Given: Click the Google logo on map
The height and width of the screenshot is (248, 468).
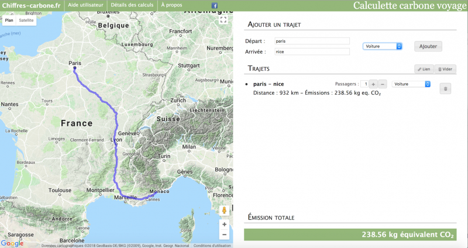Looking at the screenshot, I should coord(12,243).
